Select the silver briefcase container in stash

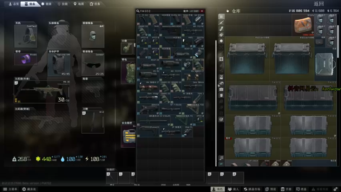pos(325,64)
